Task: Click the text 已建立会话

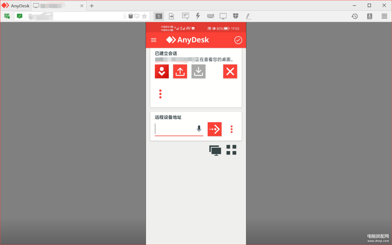Action: tap(166, 54)
